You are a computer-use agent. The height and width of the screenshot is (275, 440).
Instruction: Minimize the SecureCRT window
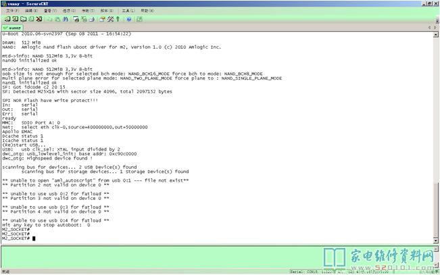click(x=424, y=3)
